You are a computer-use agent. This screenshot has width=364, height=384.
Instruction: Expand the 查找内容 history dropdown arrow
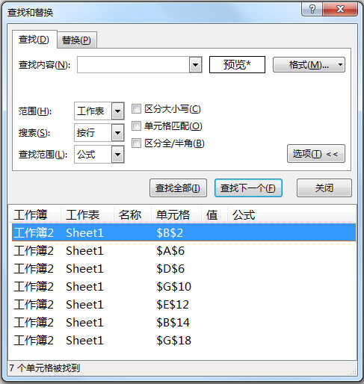[x=196, y=65]
